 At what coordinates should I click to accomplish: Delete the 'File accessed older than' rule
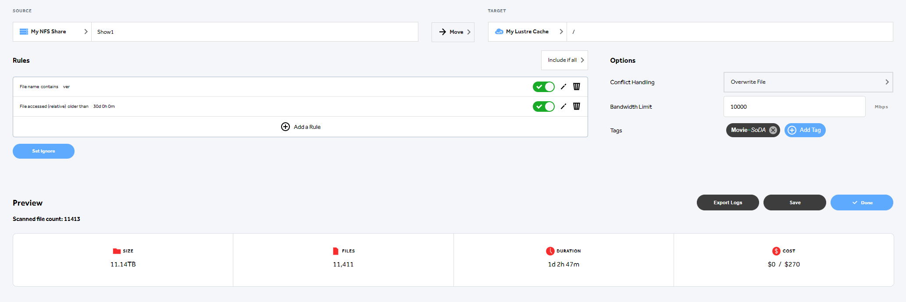[577, 107]
